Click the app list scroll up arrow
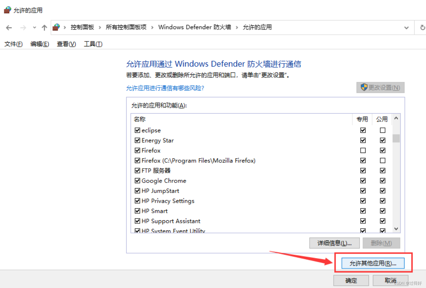This screenshot has height=288, width=426. [396, 118]
